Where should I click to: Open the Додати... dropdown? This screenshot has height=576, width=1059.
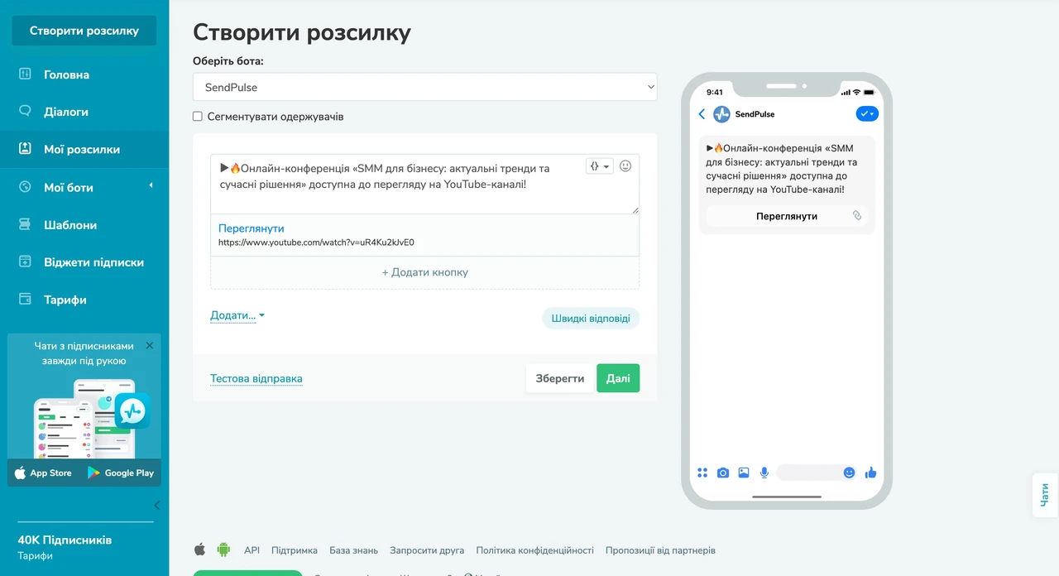pyautogui.click(x=237, y=315)
